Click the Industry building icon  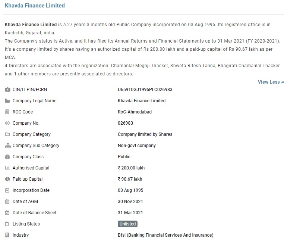[x=7, y=235]
